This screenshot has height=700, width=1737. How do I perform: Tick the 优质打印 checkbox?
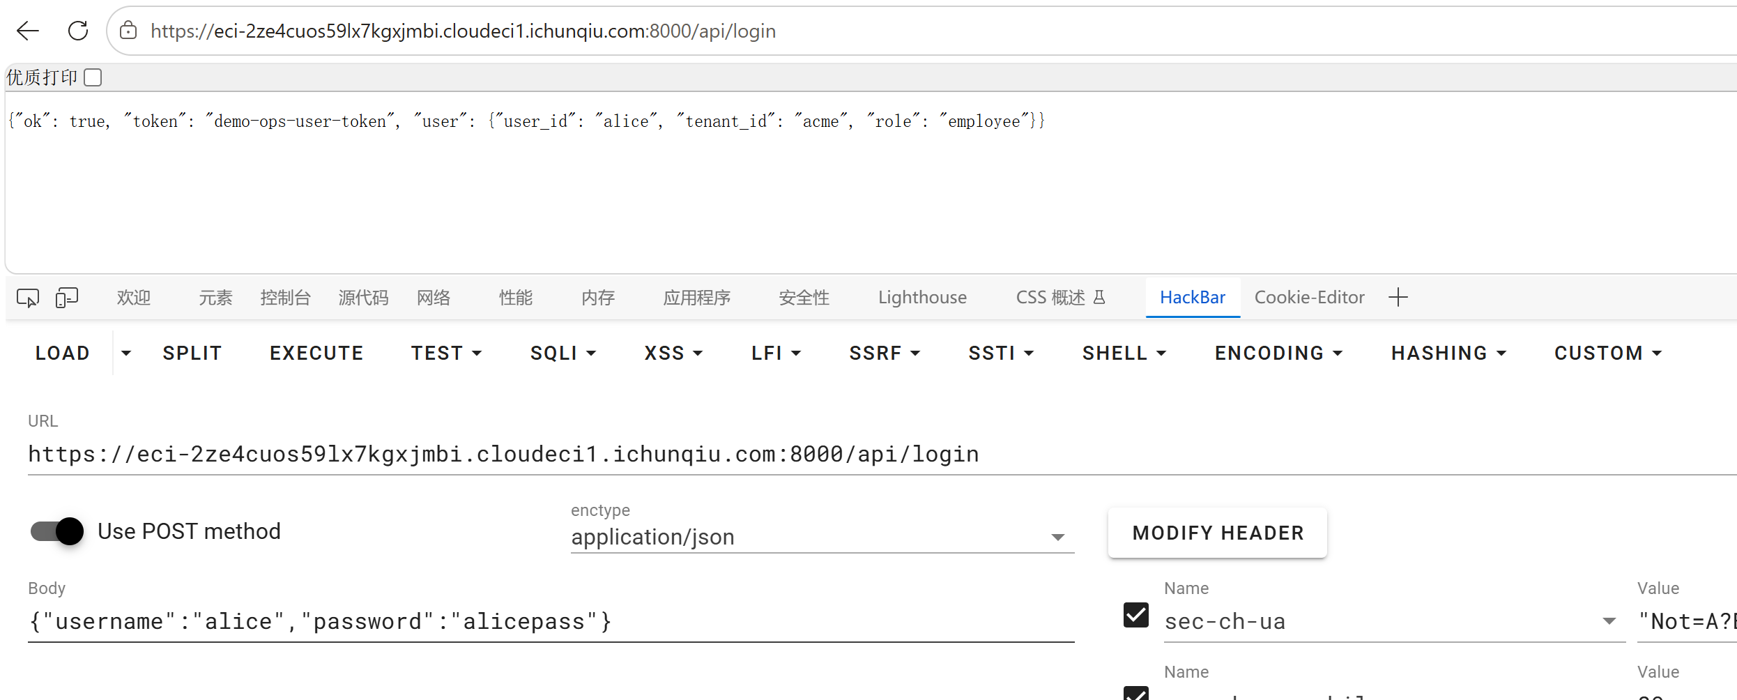[x=93, y=77]
